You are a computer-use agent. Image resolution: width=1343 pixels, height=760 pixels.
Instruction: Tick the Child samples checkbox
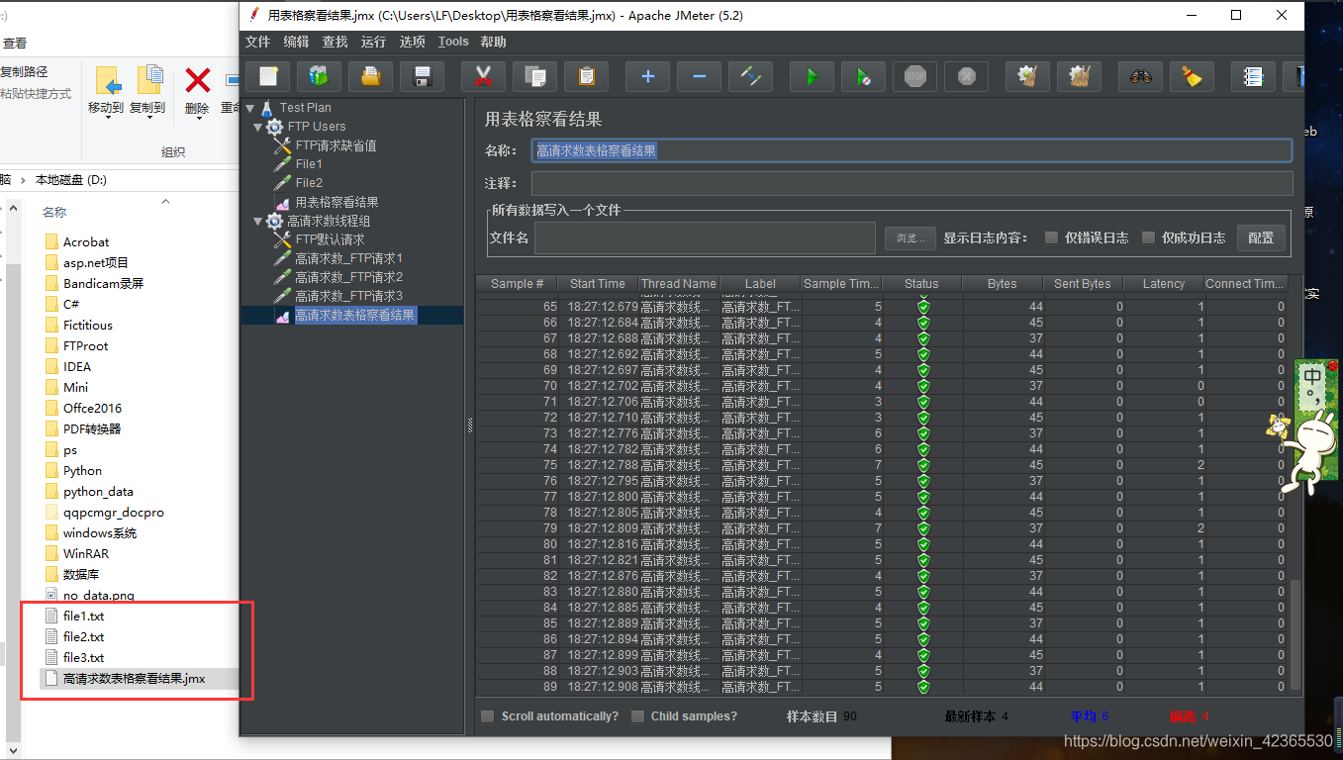tap(637, 716)
